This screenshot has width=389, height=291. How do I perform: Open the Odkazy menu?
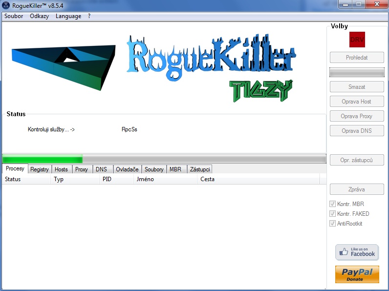coord(39,16)
